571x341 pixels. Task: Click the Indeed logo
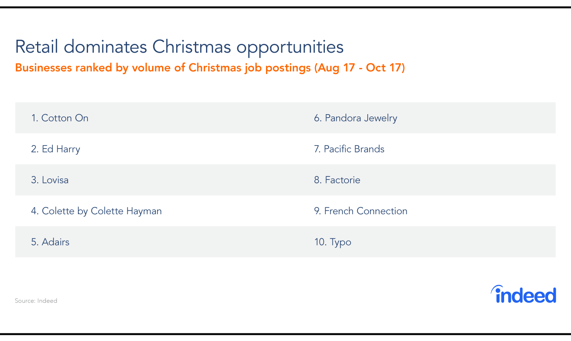pos(523,294)
